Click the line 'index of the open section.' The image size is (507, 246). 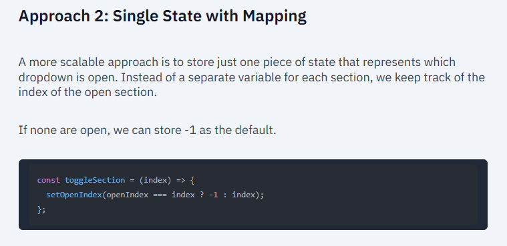[88, 92]
